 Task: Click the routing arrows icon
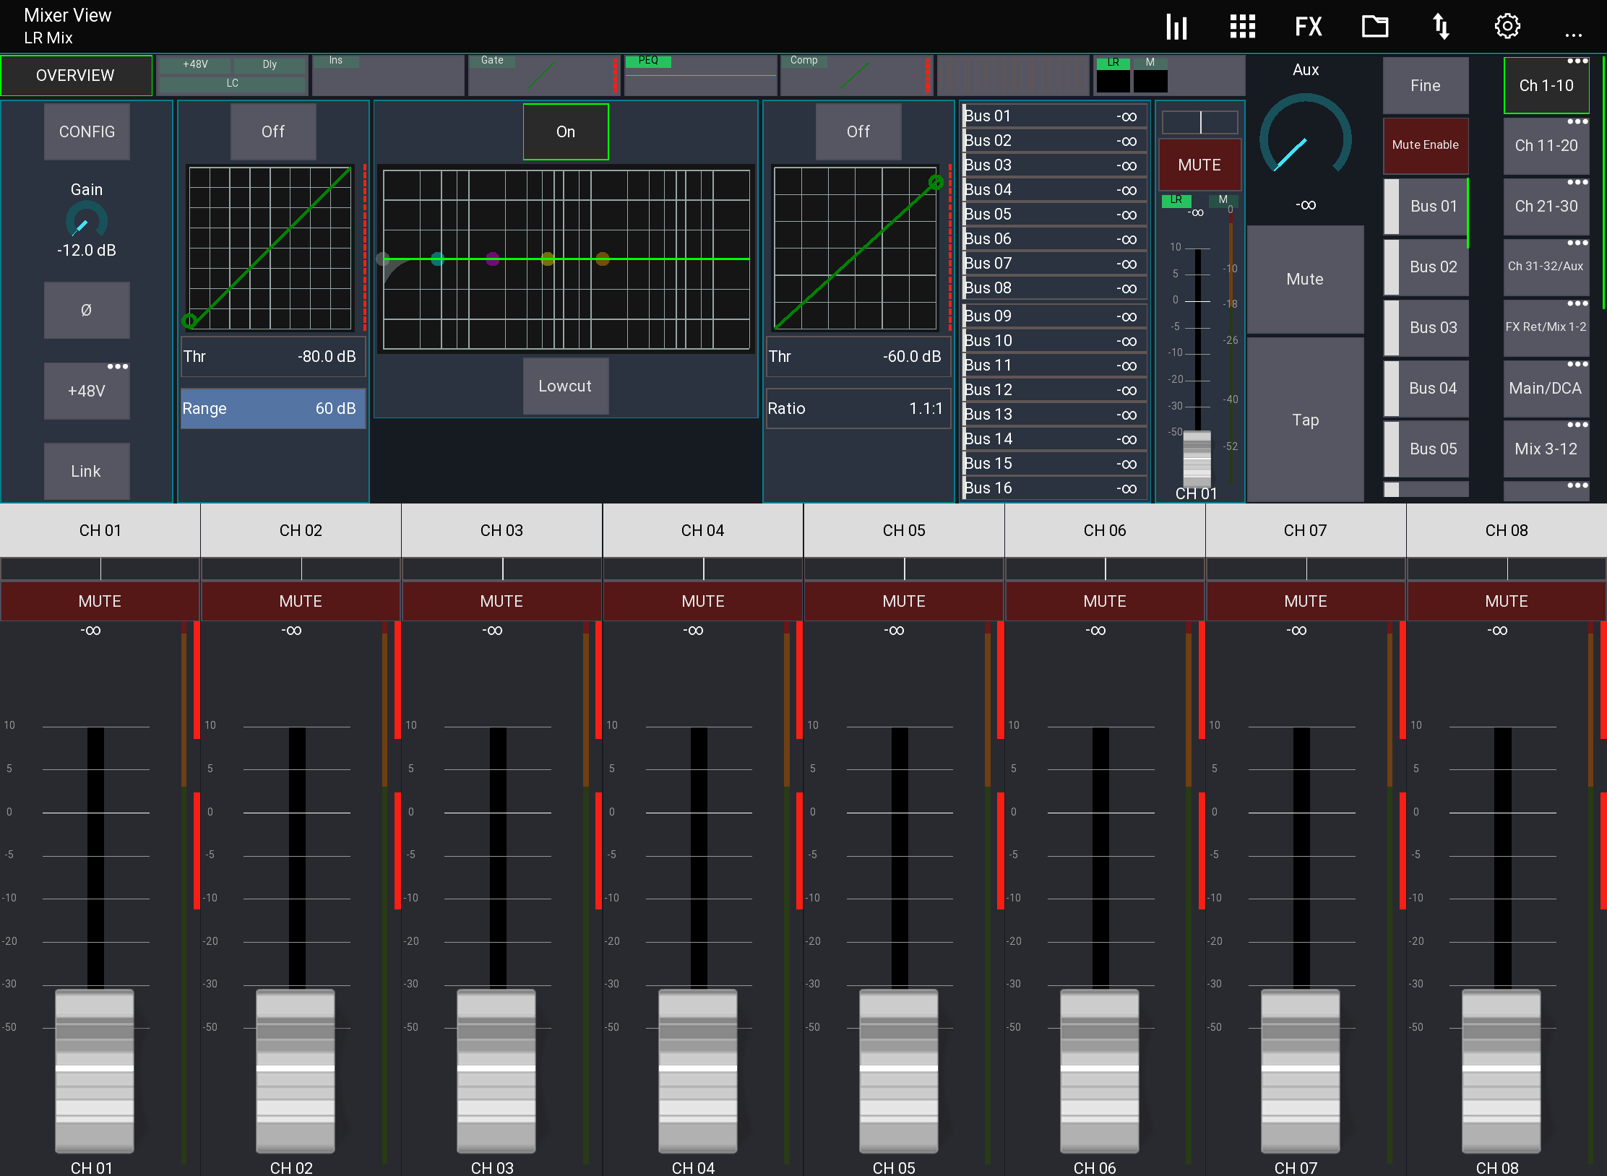pyautogui.click(x=1441, y=27)
